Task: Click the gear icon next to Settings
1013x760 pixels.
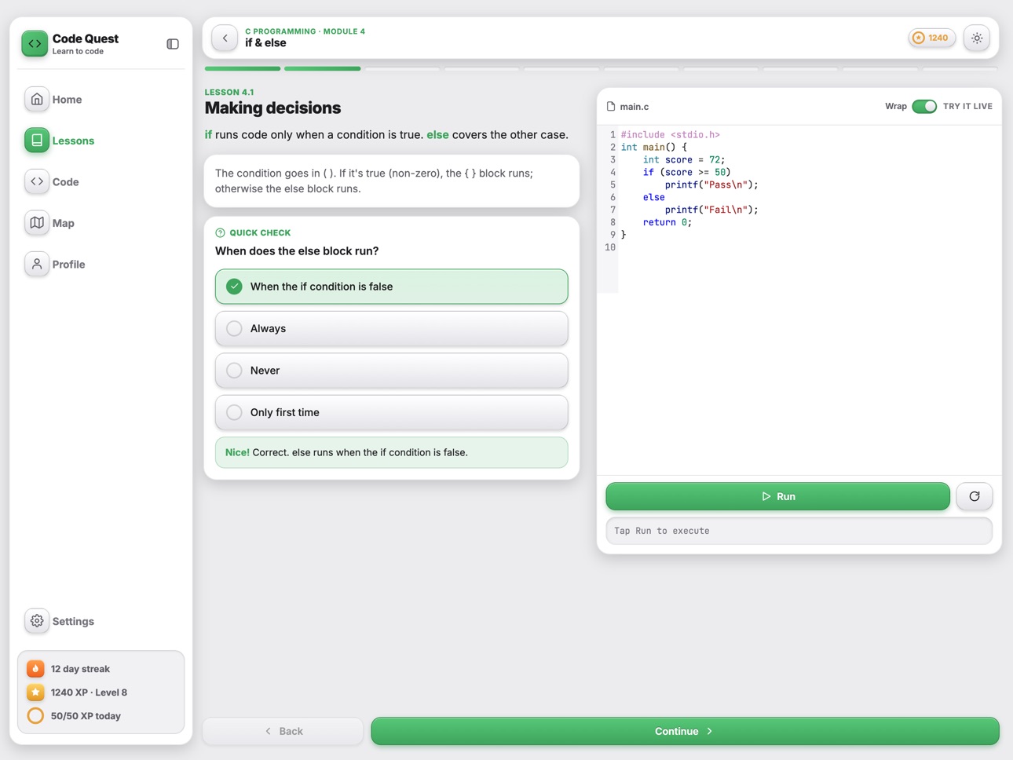Action: tap(37, 621)
